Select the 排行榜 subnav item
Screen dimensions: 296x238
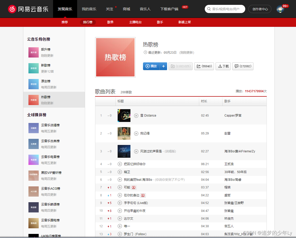point(88,22)
